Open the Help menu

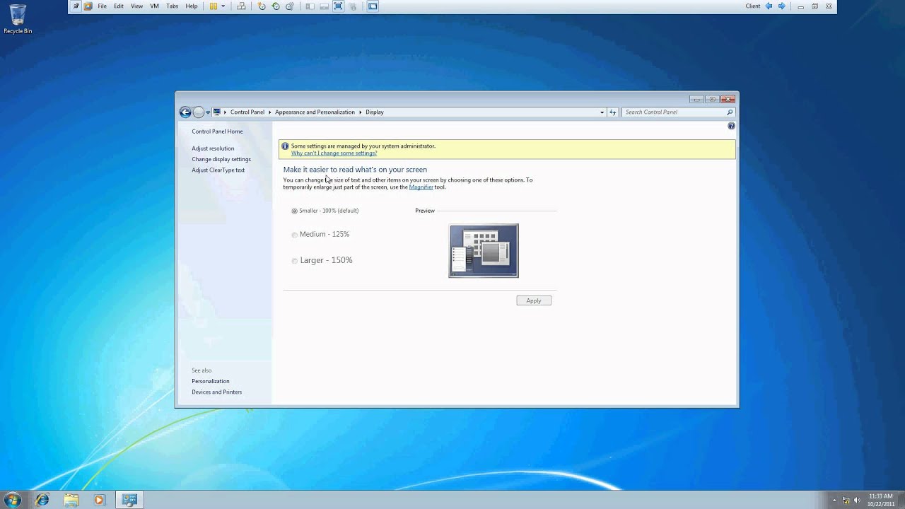tap(192, 6)
